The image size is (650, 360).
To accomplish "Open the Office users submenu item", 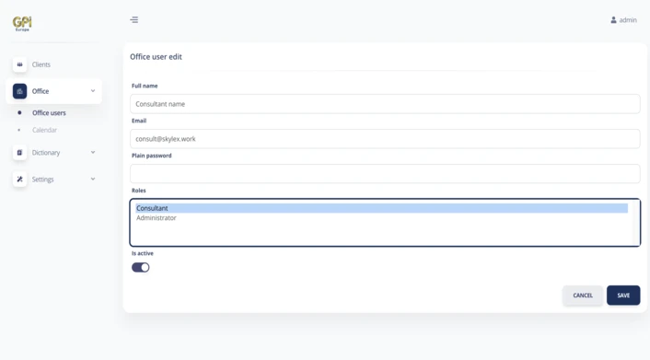I will click(x=49, y=113).
